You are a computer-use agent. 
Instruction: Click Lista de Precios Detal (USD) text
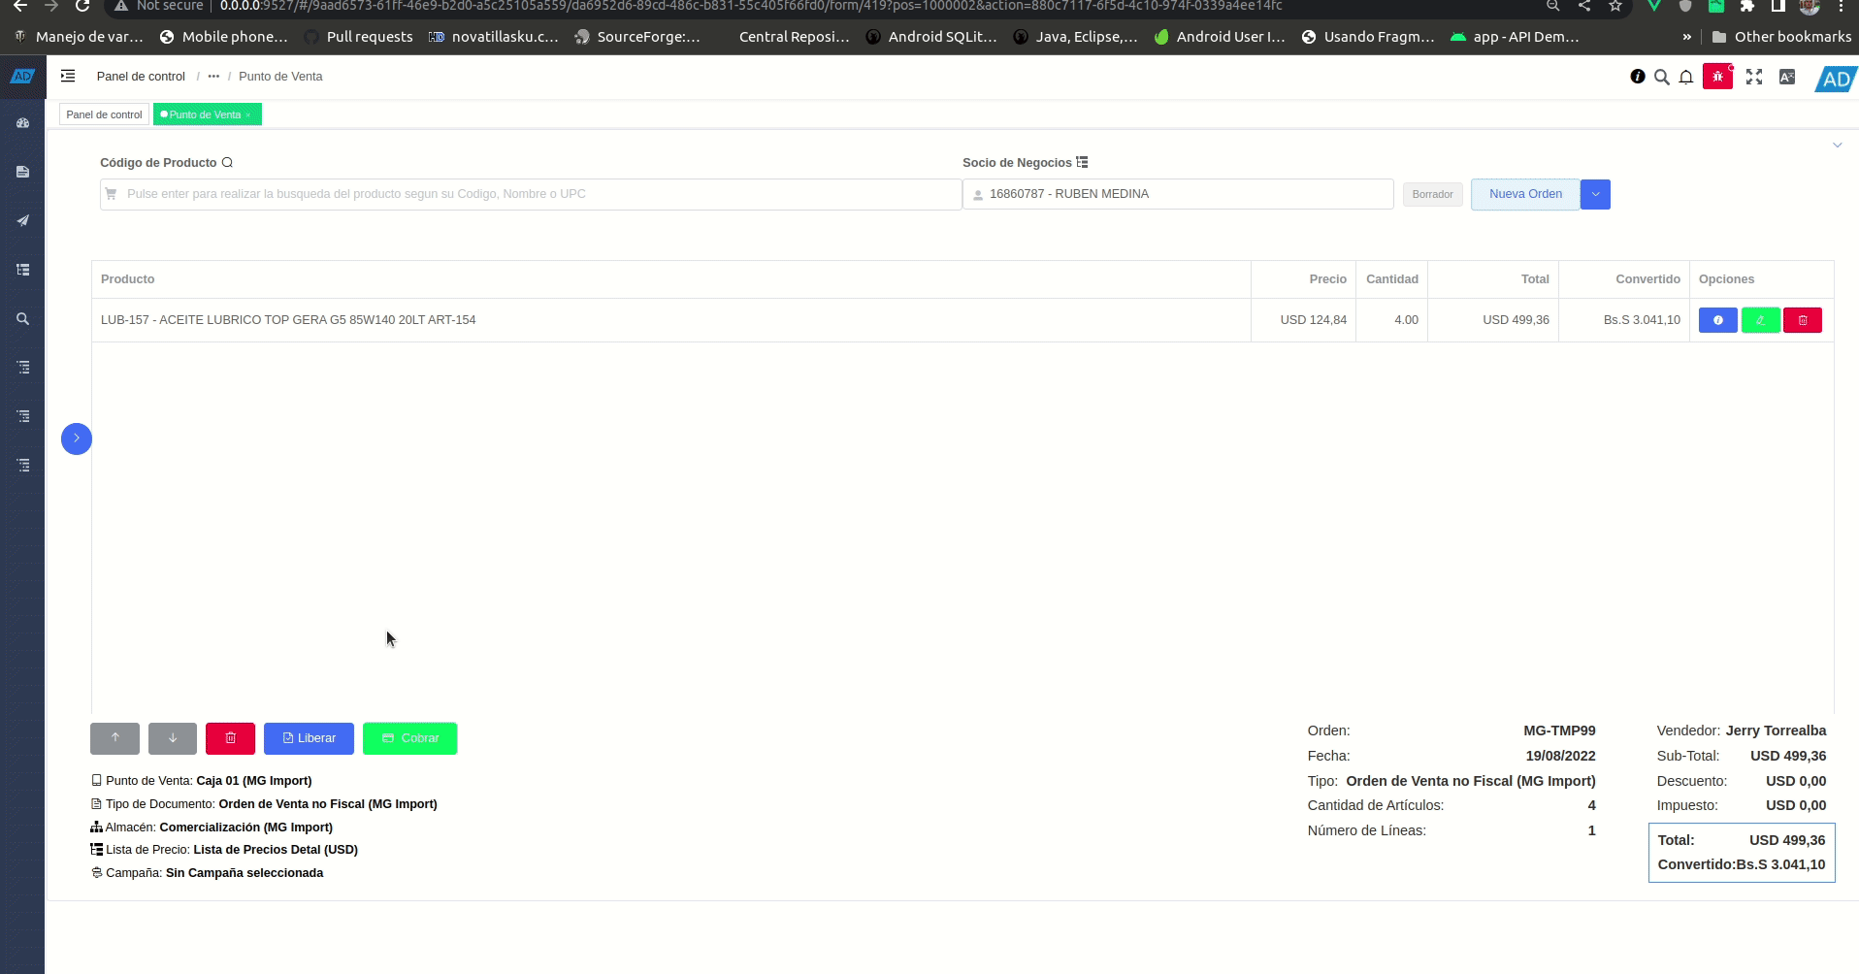point(276,850)
